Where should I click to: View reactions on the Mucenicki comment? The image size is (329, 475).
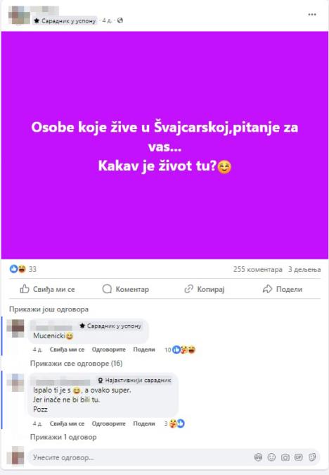pos(180,350)
